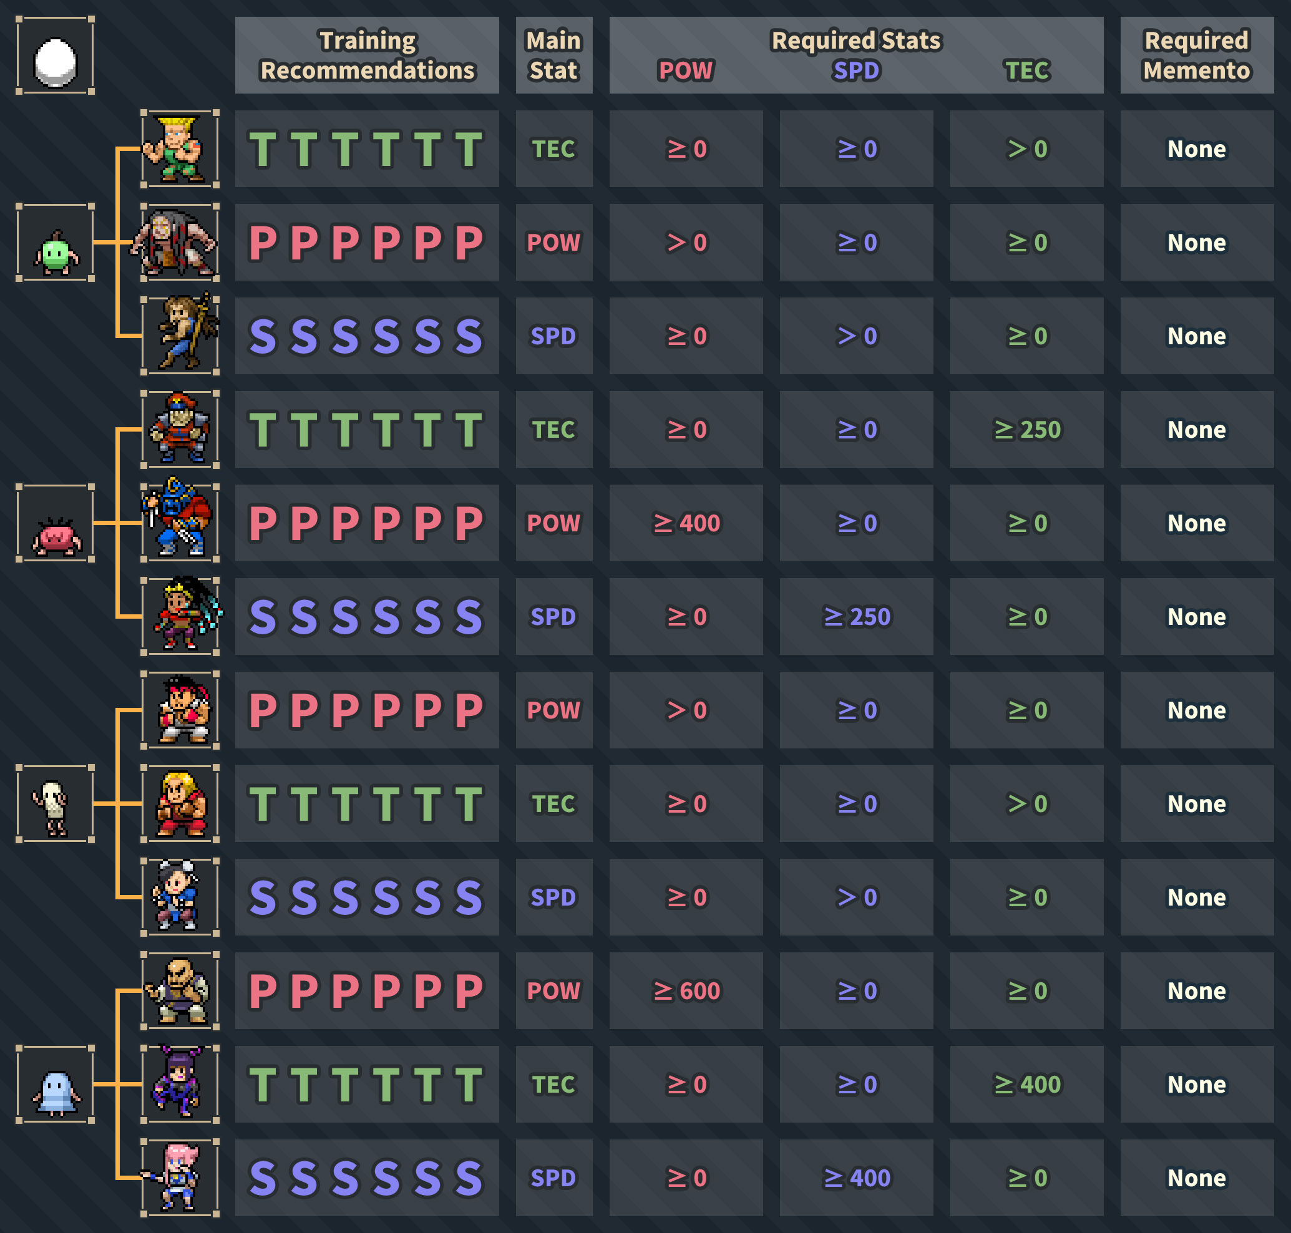Click the "TEC" main stat for the green soldier
The image size is (1291, 1233).
click(x=553, y=149)
